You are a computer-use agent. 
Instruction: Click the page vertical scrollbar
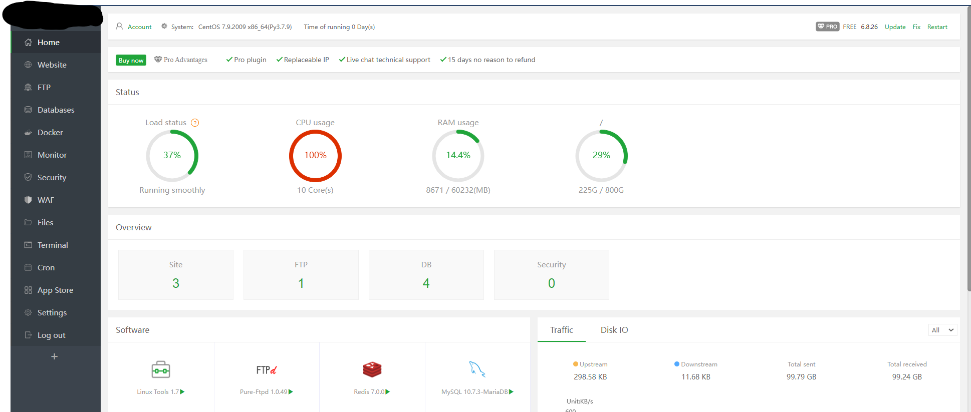[967, 150]
